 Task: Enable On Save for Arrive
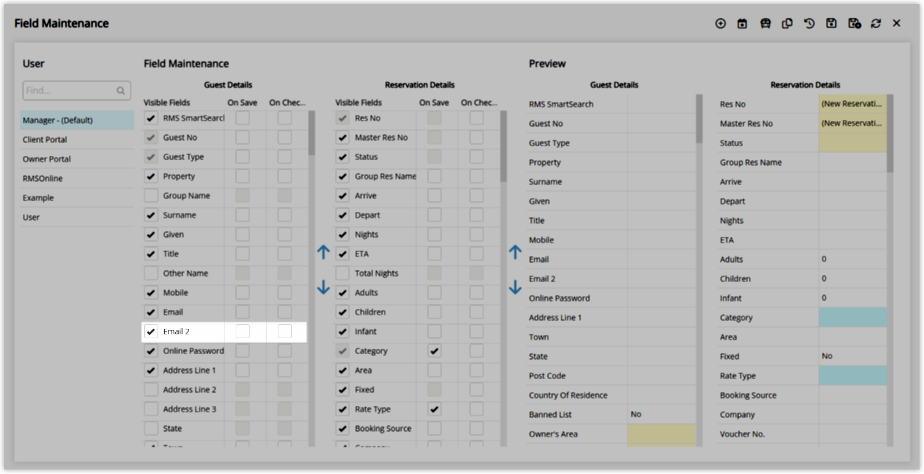click(434, 196)
